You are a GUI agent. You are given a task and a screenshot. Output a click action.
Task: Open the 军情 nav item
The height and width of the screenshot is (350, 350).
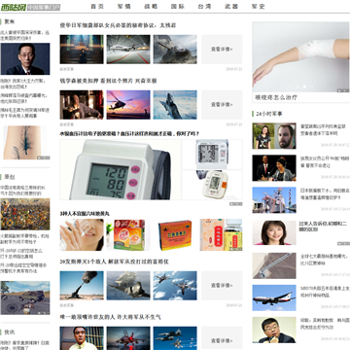pos(124,7)
